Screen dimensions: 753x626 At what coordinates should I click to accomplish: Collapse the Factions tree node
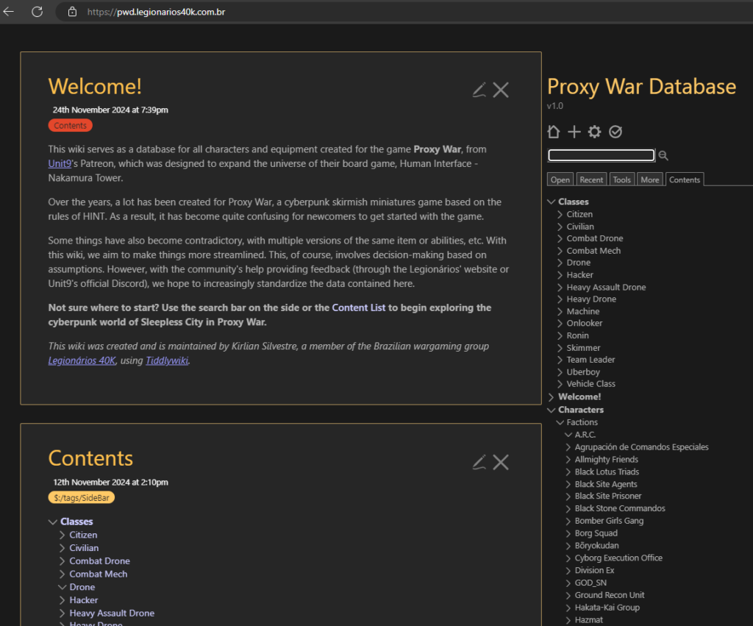(x=560, y=422)
